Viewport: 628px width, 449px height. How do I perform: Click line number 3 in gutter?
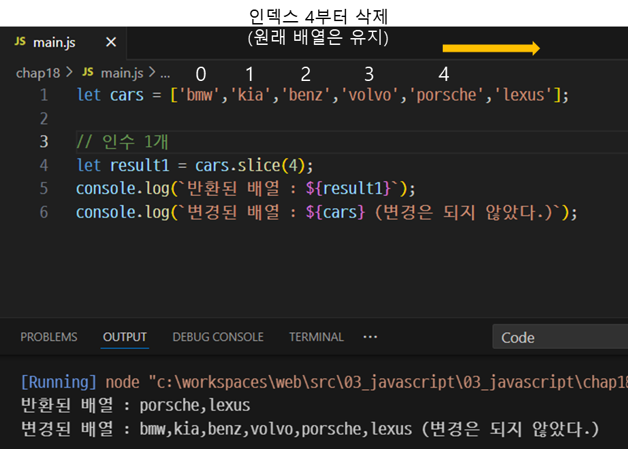tap(44, 142)
